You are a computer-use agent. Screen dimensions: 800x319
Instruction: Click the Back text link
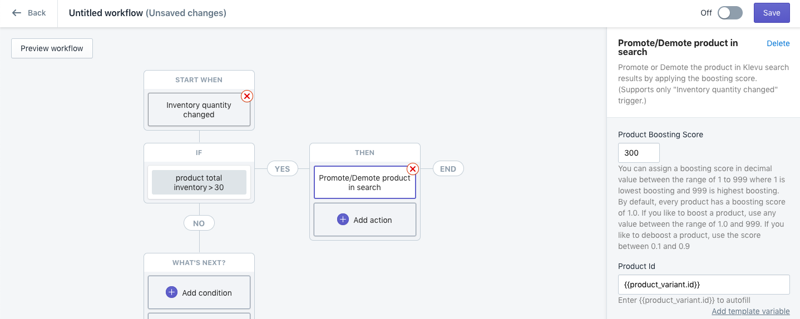pos(37,13)
